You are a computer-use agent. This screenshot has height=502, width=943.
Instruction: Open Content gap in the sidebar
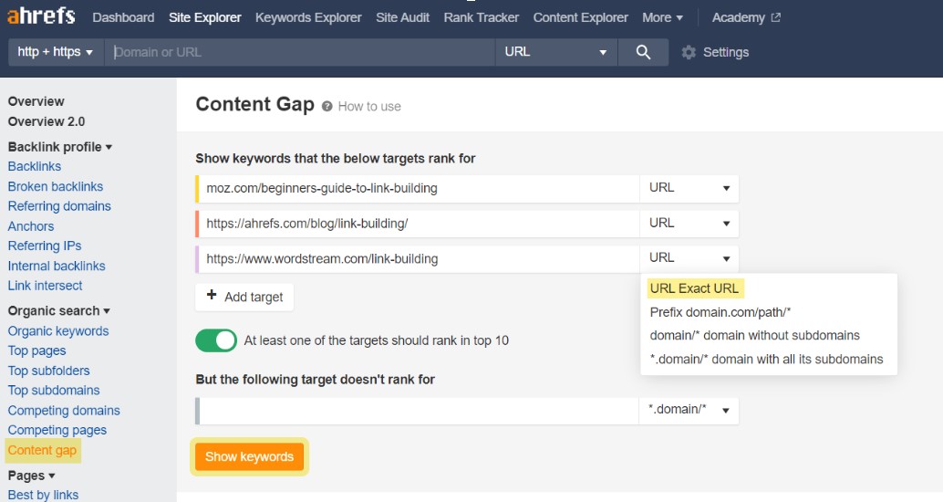point(42,450)
